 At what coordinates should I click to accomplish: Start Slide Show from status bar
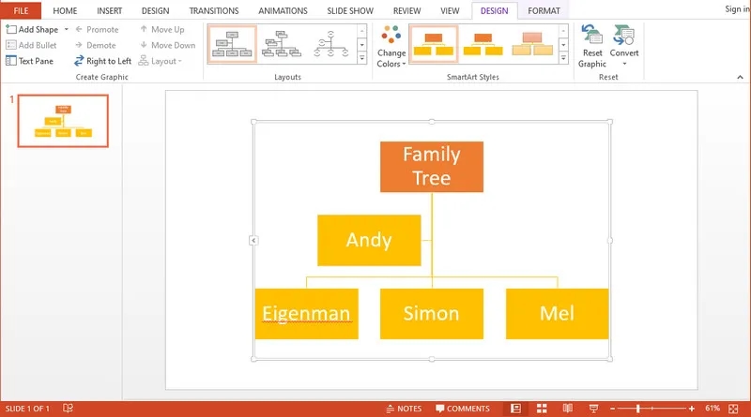591,409
